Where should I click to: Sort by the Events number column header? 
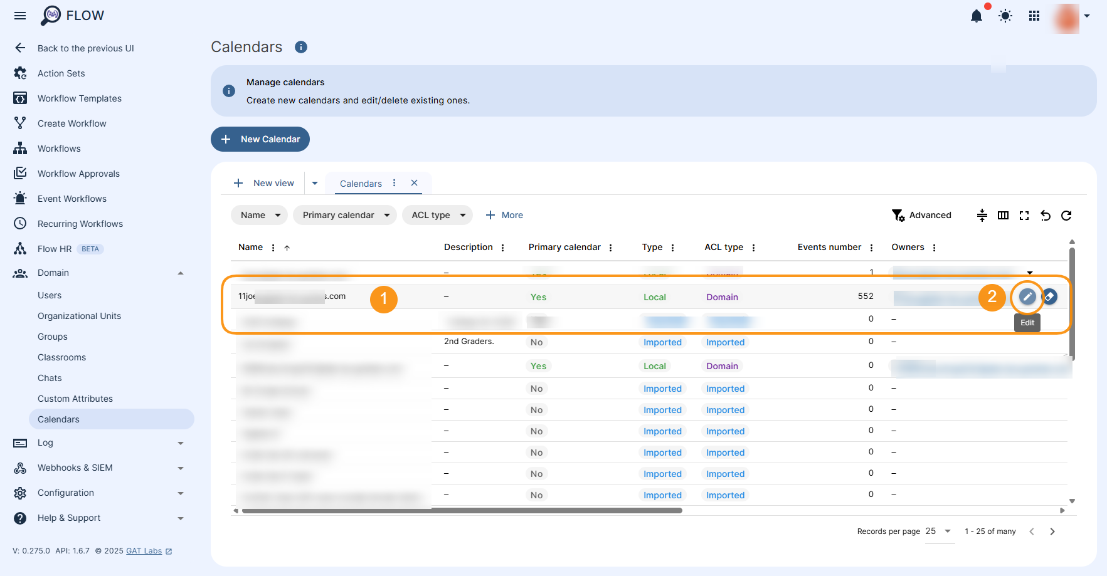tap(829, 247)
